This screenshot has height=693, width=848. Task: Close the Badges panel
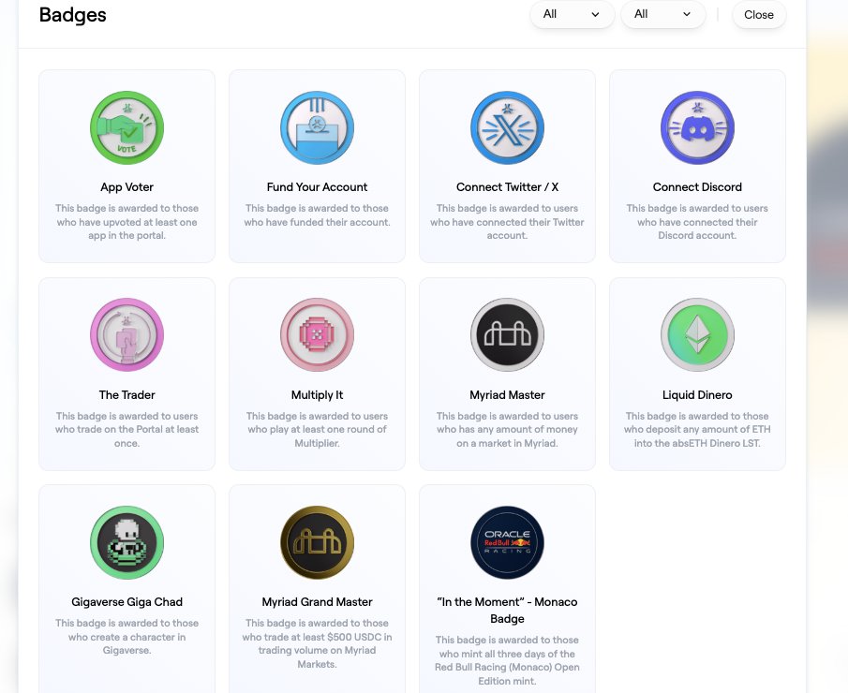click(759, 15)
